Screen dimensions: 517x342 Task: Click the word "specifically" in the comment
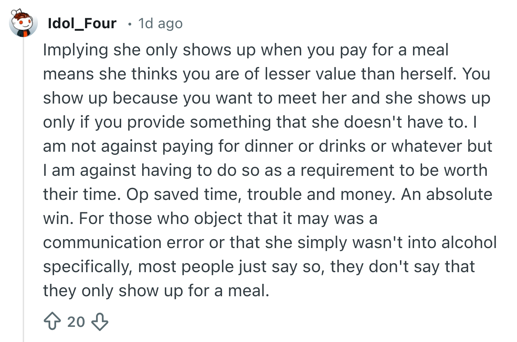tap(87, 267)
